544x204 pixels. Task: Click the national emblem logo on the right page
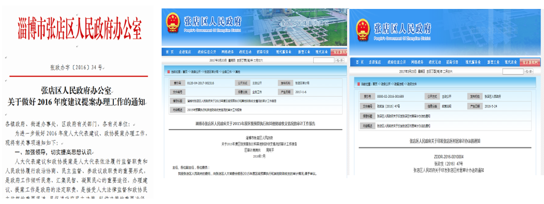click(x=361, y=28)
